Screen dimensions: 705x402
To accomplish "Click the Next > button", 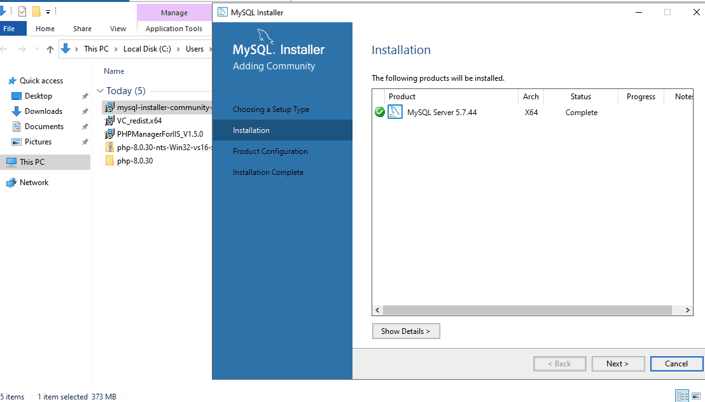I will point(617,364).
